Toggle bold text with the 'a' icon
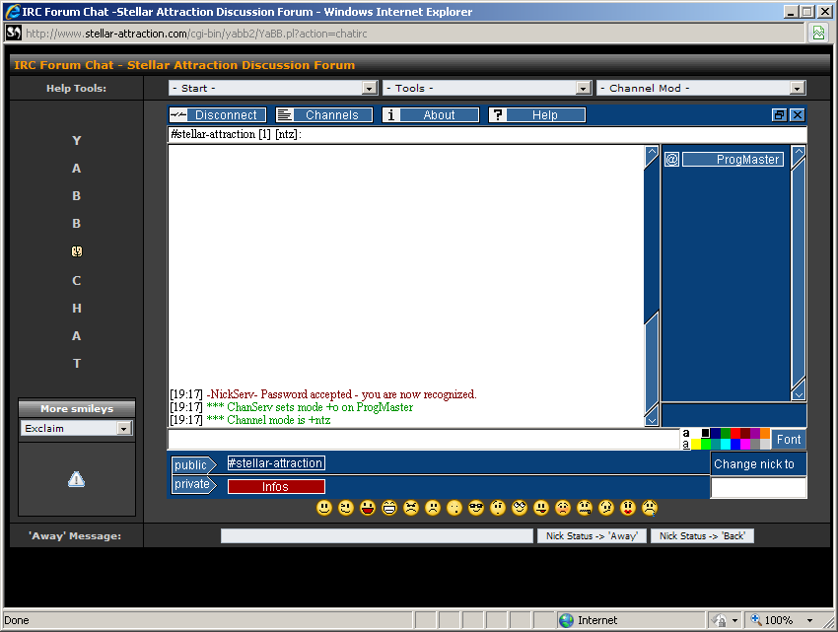Screen dimensions: 838x632 (x=686, y=433)
